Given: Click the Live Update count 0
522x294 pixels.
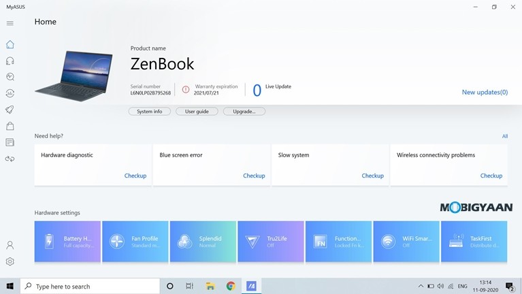Looking at the screenshot, I should tap(257, 91).
